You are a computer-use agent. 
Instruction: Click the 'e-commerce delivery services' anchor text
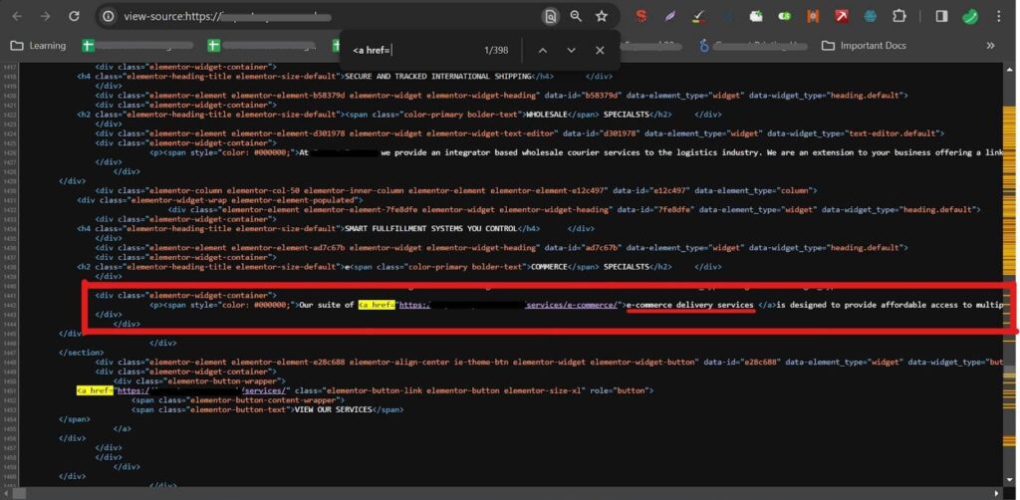click(689, 305)
